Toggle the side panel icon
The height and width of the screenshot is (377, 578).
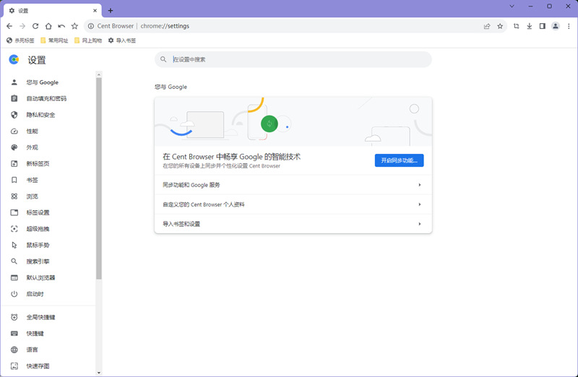542,26
